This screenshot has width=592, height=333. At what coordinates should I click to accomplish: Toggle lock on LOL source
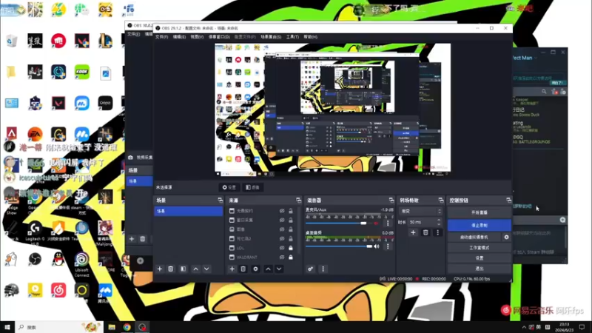(291, 248)
